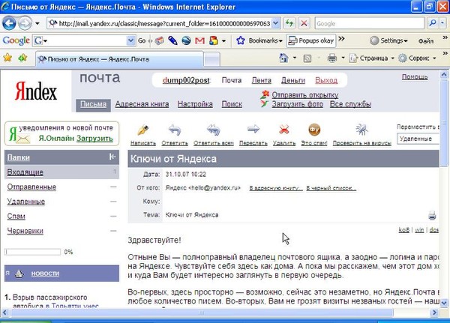The height and width of the screenshot is (323, 450).
Task: Click the horizontal scrollbar track
Action: [201, 313]
